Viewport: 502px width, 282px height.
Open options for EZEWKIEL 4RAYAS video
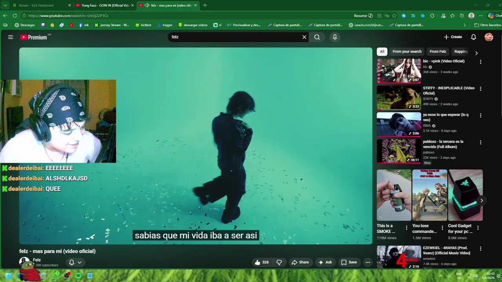pyautogui.click(x=480, y=249)
